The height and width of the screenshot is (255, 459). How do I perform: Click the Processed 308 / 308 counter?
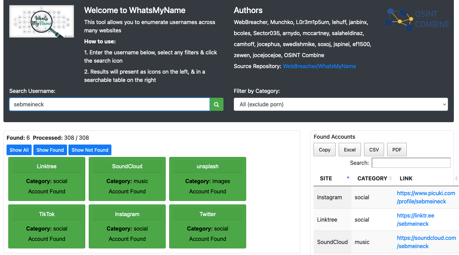click(61, 138)
